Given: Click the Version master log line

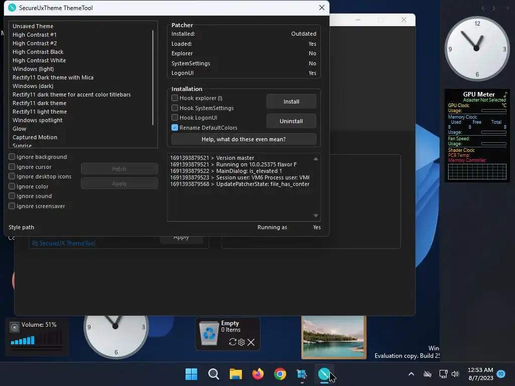Looking at the screenshot, I should [x=212, y=157].
